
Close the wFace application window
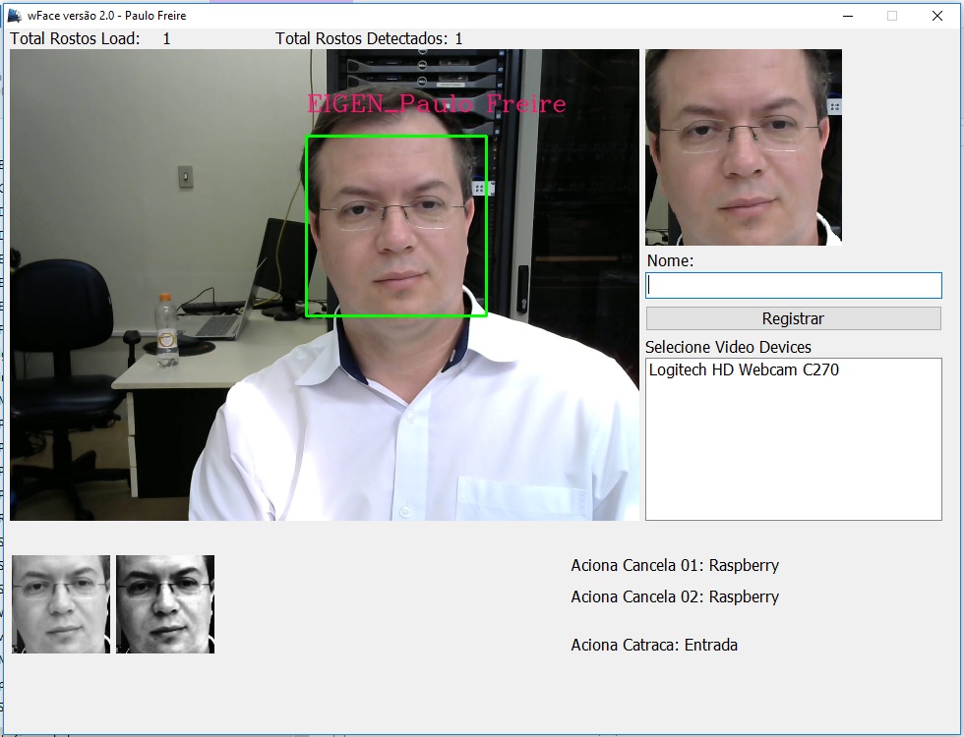click(936, 16)
